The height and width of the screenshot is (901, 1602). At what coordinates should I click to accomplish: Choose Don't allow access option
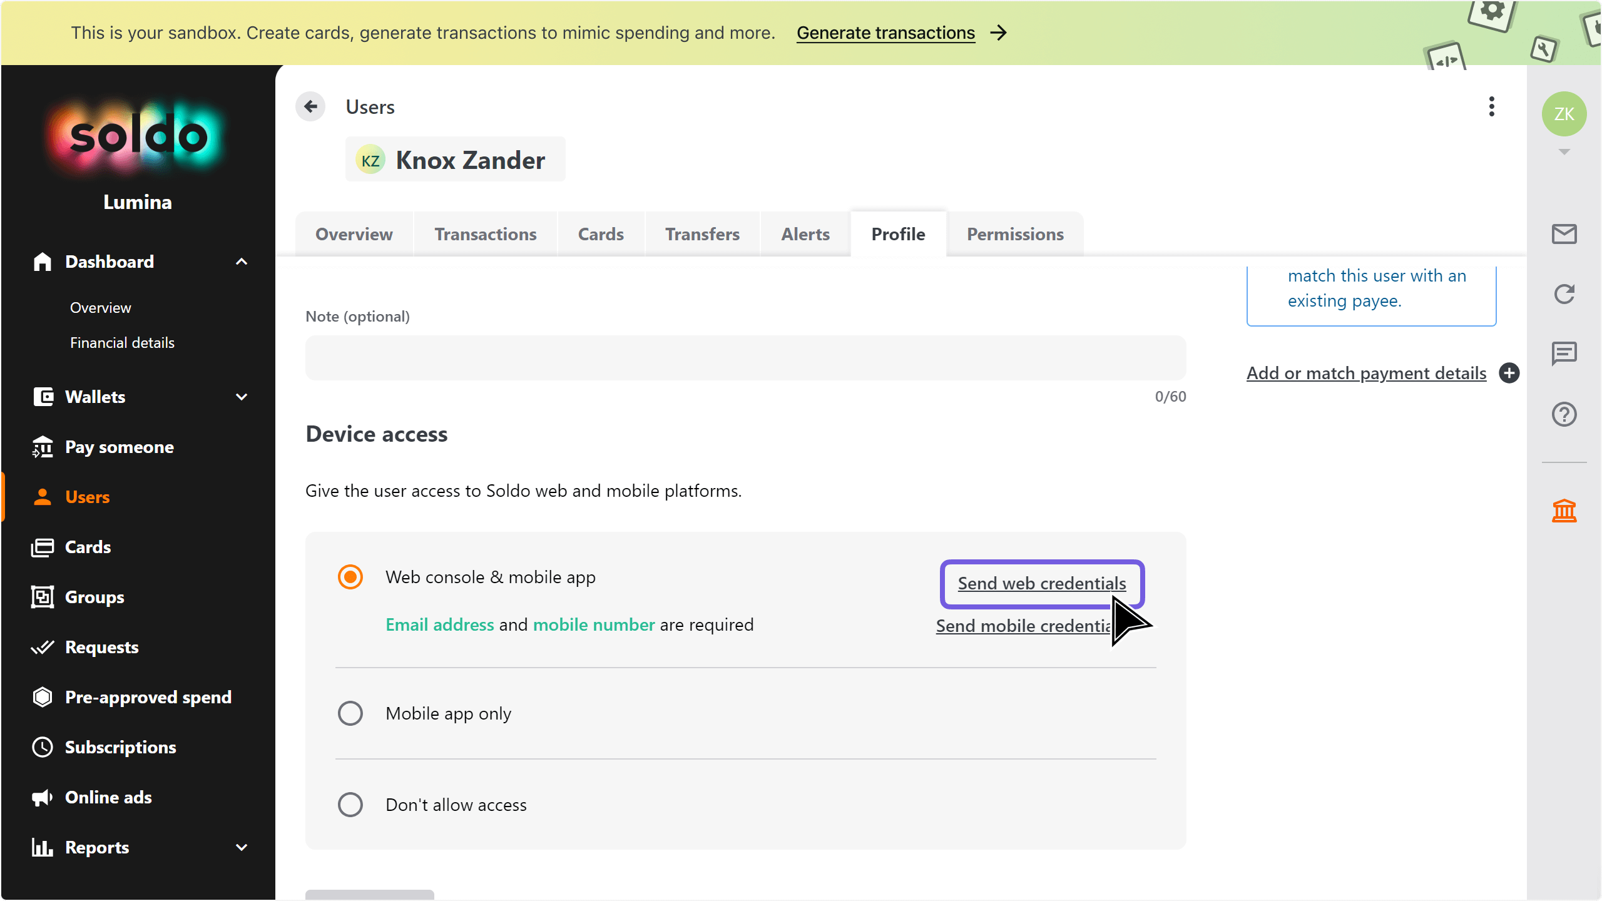click(350, 805)
